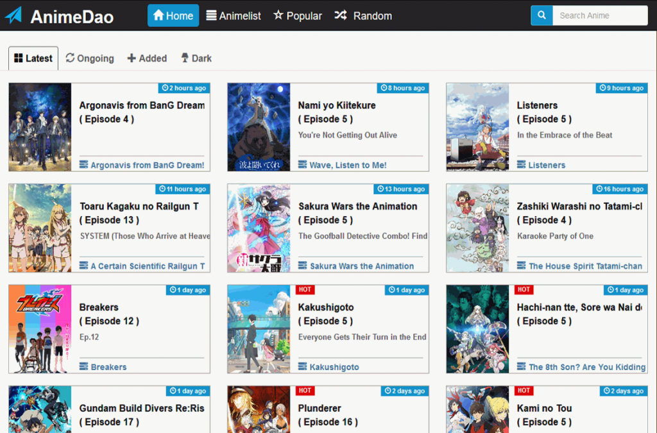The height and width of the screenshot is (433, 657).
Task: Open the Kami no Tou poster thumbnail
Action: [477, 409]
